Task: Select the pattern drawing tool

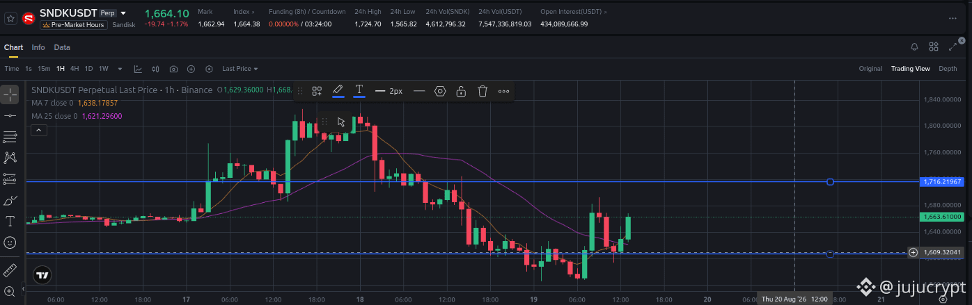Action: click(x=10, y=158)
